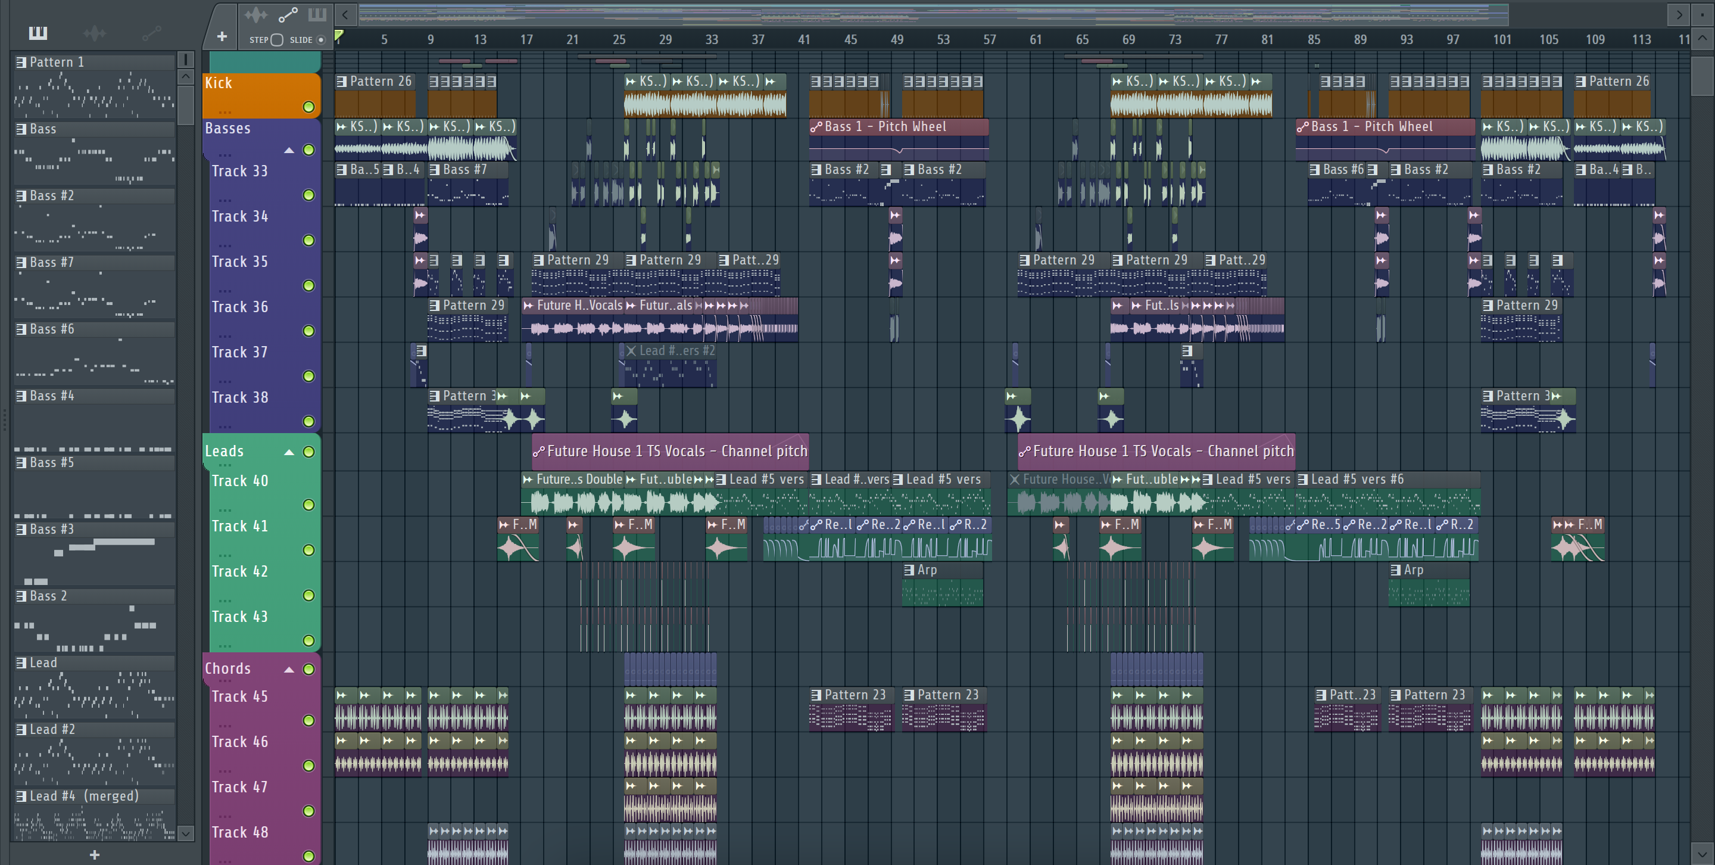The image size is (1715, 865).
Task: Click the Bass 2 pattern icon in picker
Action: pyautogui.click(x=21, y=596)
